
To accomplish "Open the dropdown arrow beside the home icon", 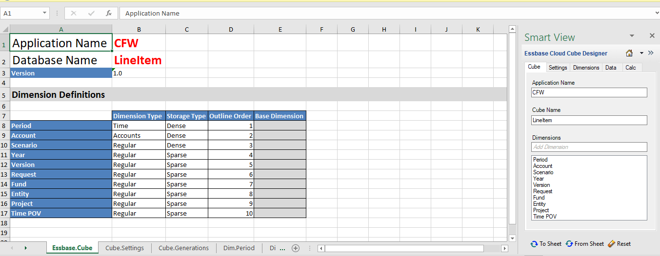I will click(x=641, y=53).
